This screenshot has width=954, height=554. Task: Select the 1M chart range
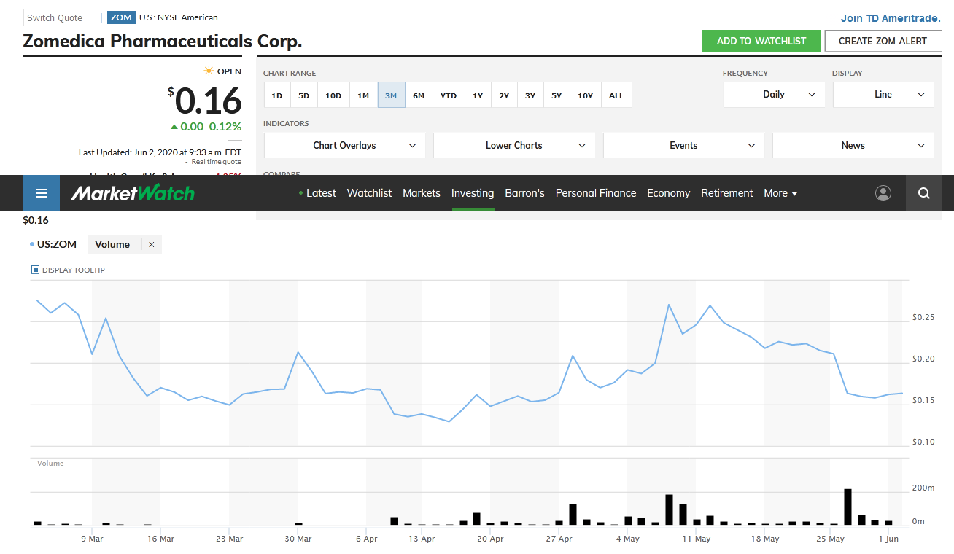pos(363,95)
